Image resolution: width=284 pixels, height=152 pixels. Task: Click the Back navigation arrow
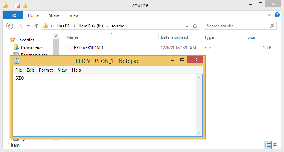(x=10, y=26)
